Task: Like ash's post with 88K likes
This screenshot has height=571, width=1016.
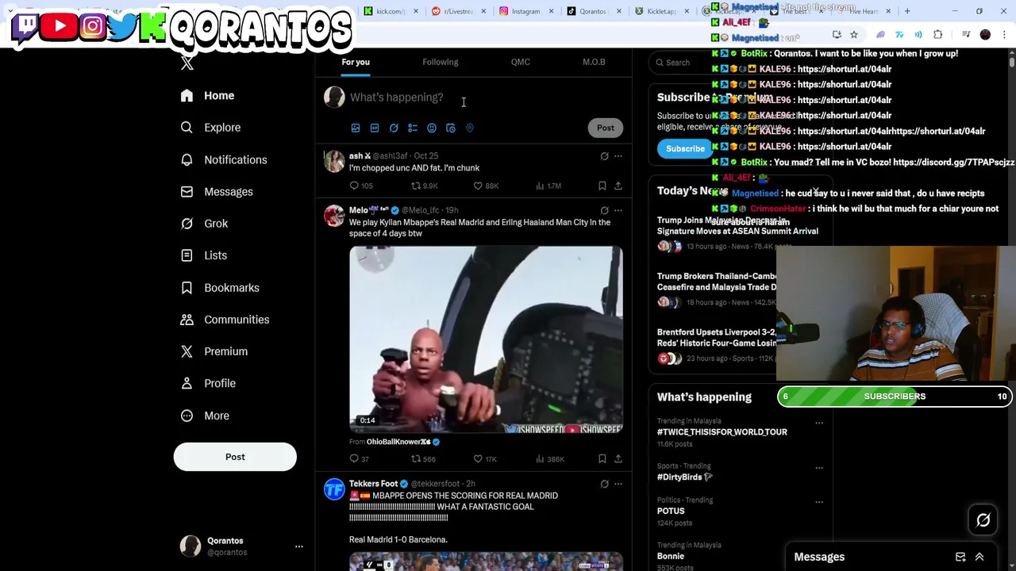Action: click(x=478, y=186)
